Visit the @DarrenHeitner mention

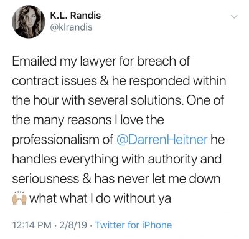162,139
